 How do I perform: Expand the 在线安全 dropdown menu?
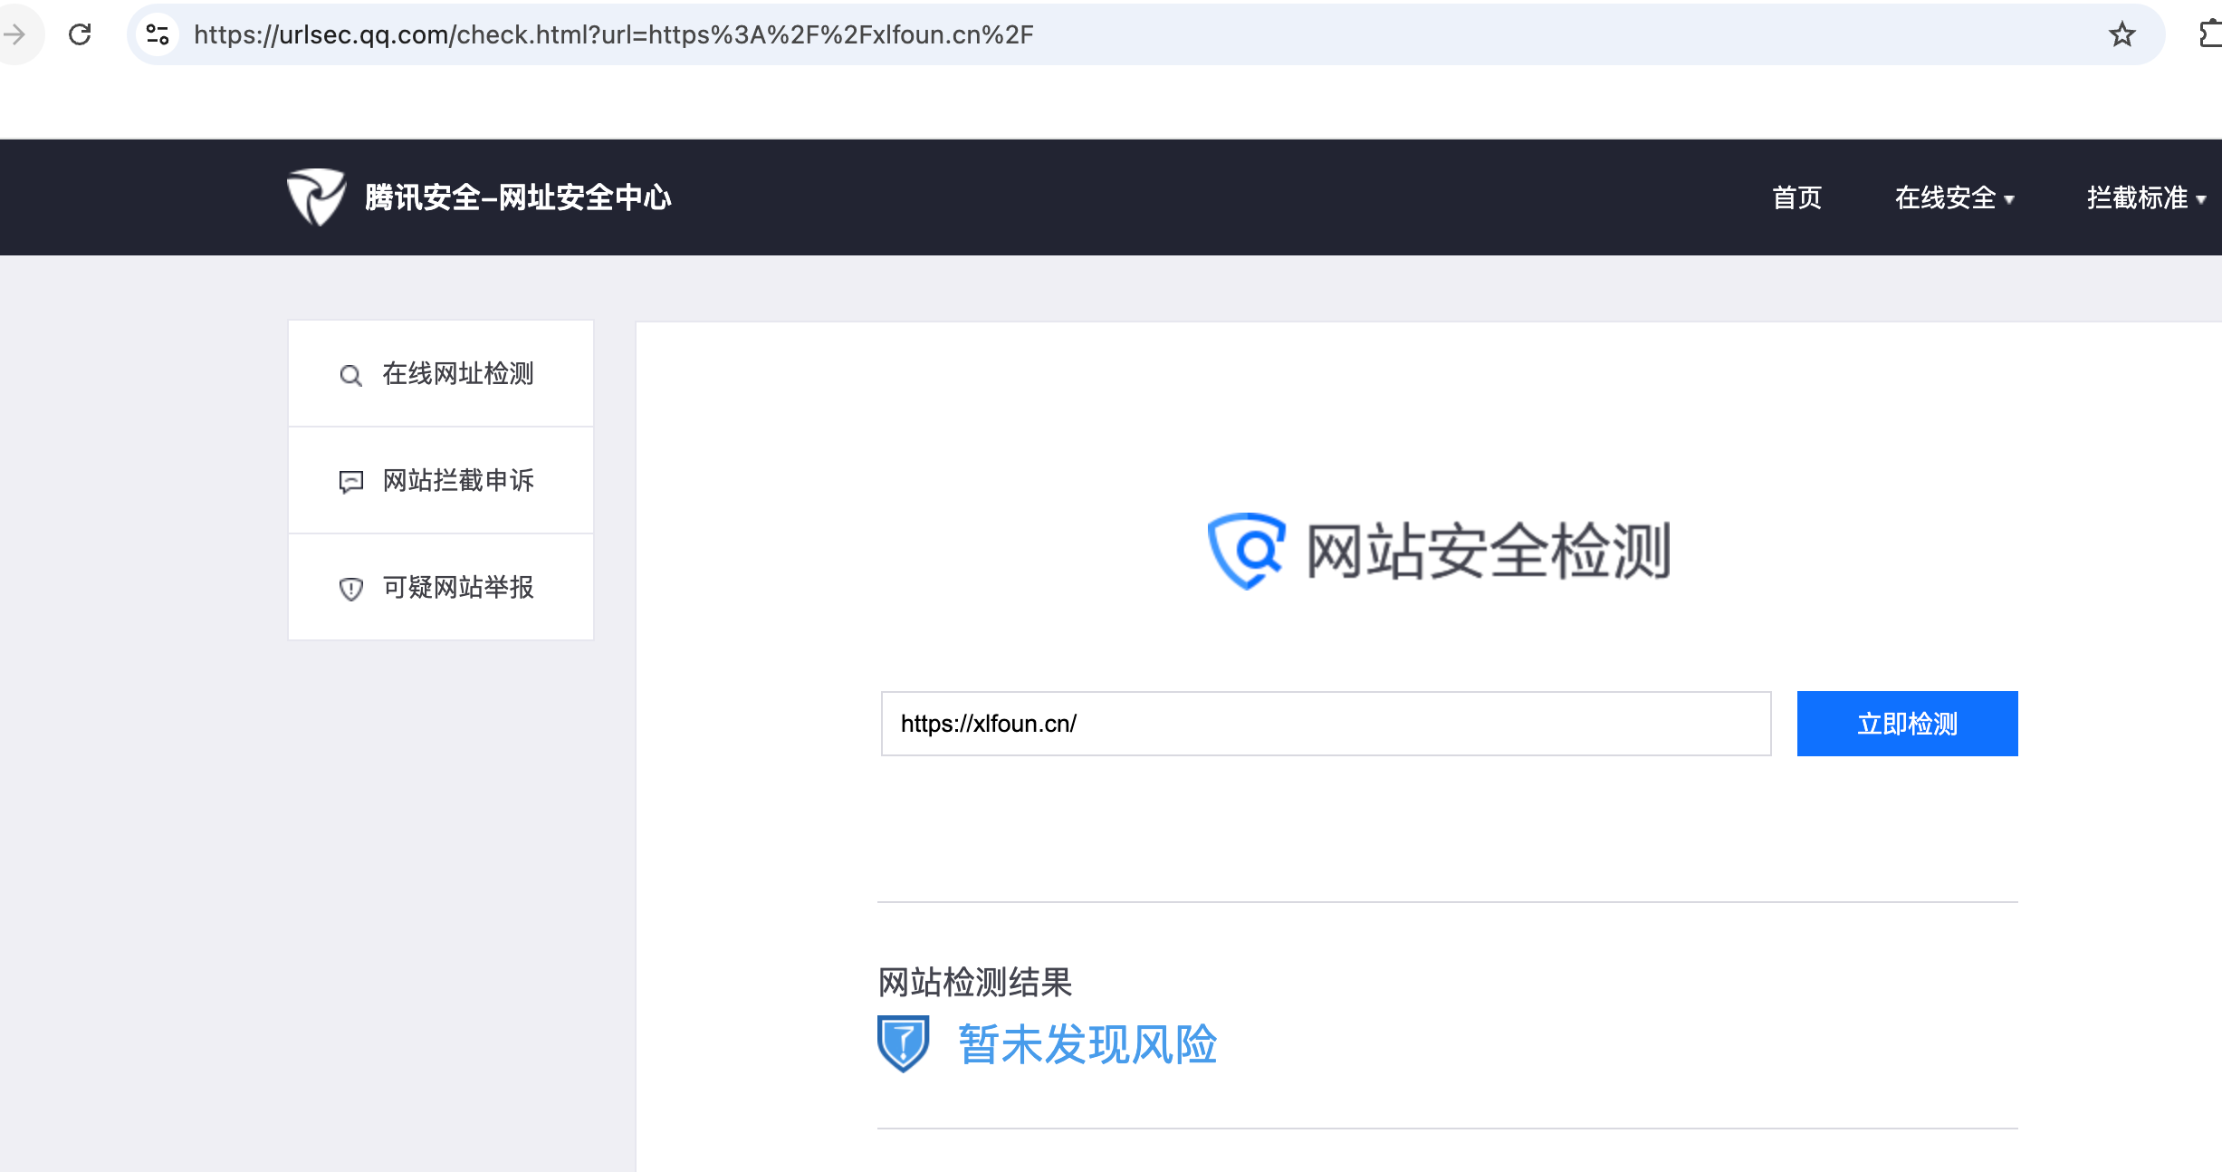(1954, 197)
